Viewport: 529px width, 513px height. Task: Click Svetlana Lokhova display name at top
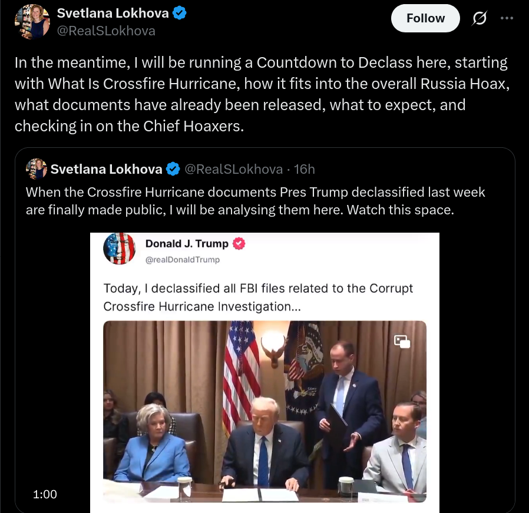pyautogui.click(x=113, y=13)
